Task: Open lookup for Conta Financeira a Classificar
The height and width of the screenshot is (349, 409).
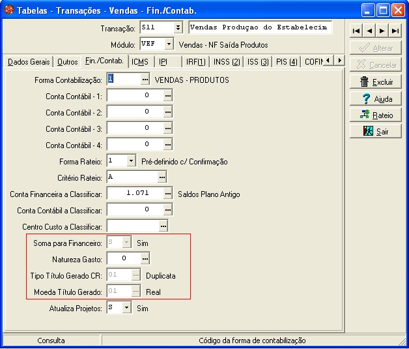Action: [168, 194]
